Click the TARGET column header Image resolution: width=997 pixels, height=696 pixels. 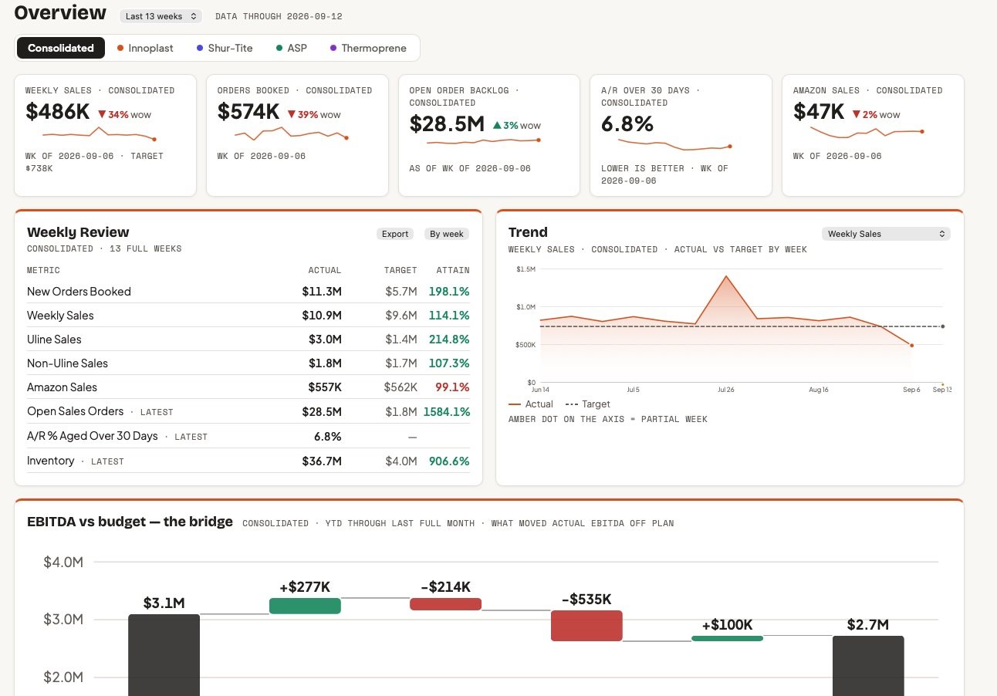400,270
